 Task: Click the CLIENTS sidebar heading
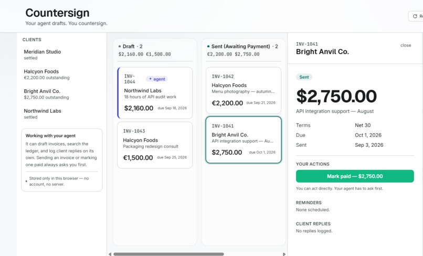[x=32, y=40]
